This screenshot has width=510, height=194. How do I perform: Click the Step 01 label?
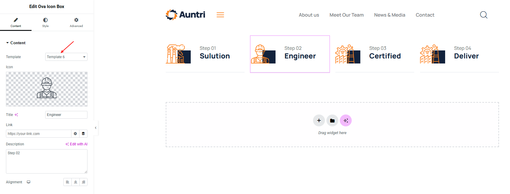tap(208, 48)
